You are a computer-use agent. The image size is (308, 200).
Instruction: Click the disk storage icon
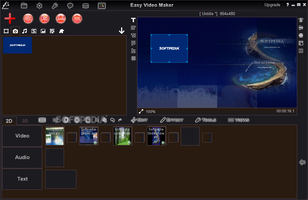85,6
